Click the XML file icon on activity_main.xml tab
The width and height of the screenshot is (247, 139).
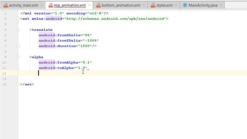(x=6, y=5)
